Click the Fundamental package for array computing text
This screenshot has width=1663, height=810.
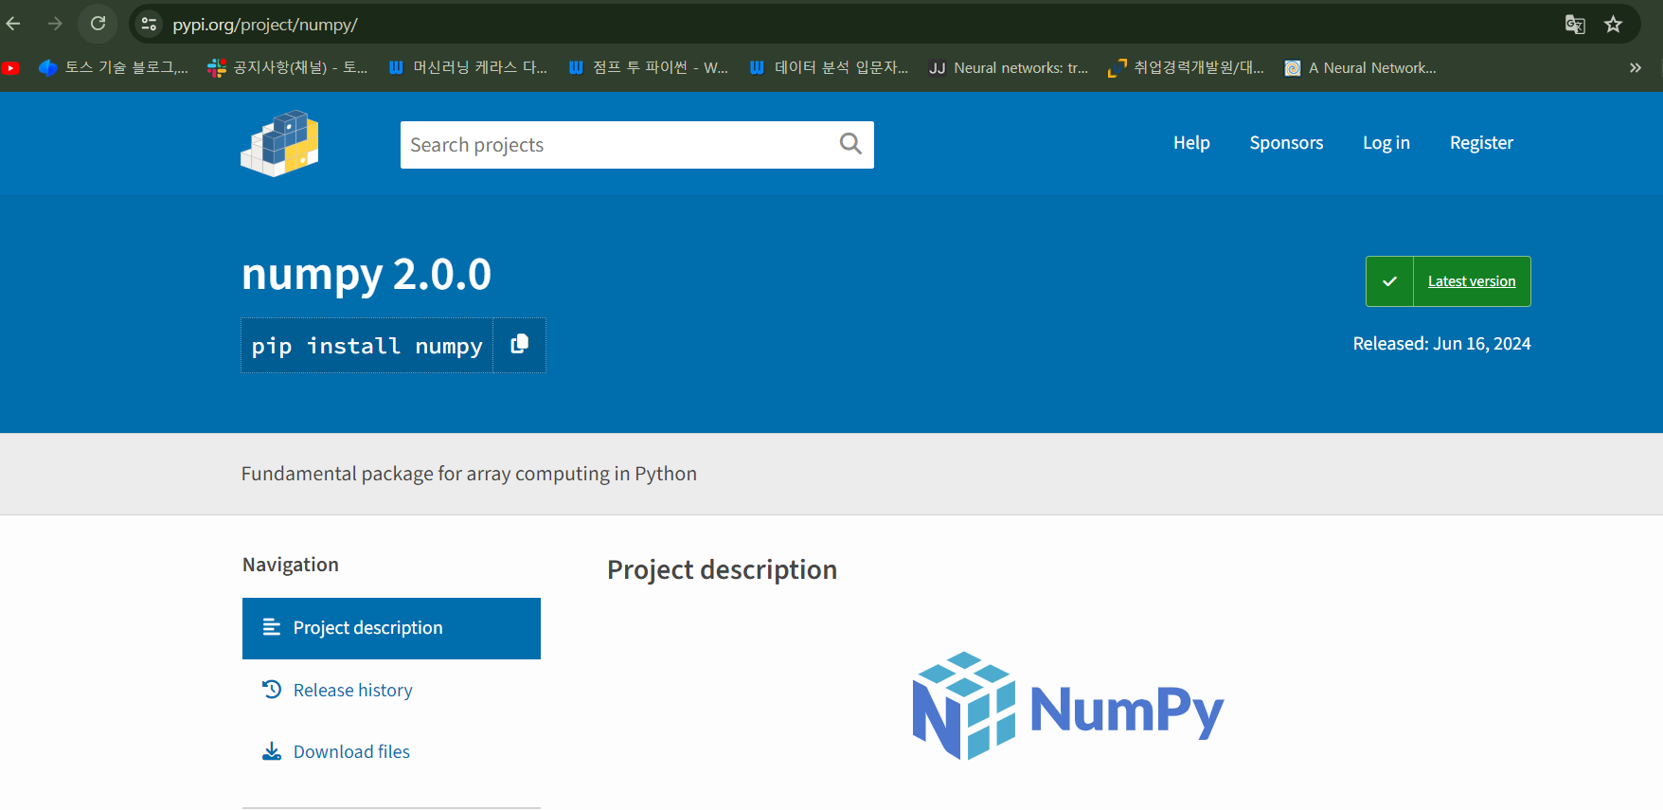point(469,474)
